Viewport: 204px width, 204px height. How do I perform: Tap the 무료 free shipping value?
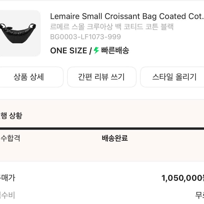coord(199,195)
